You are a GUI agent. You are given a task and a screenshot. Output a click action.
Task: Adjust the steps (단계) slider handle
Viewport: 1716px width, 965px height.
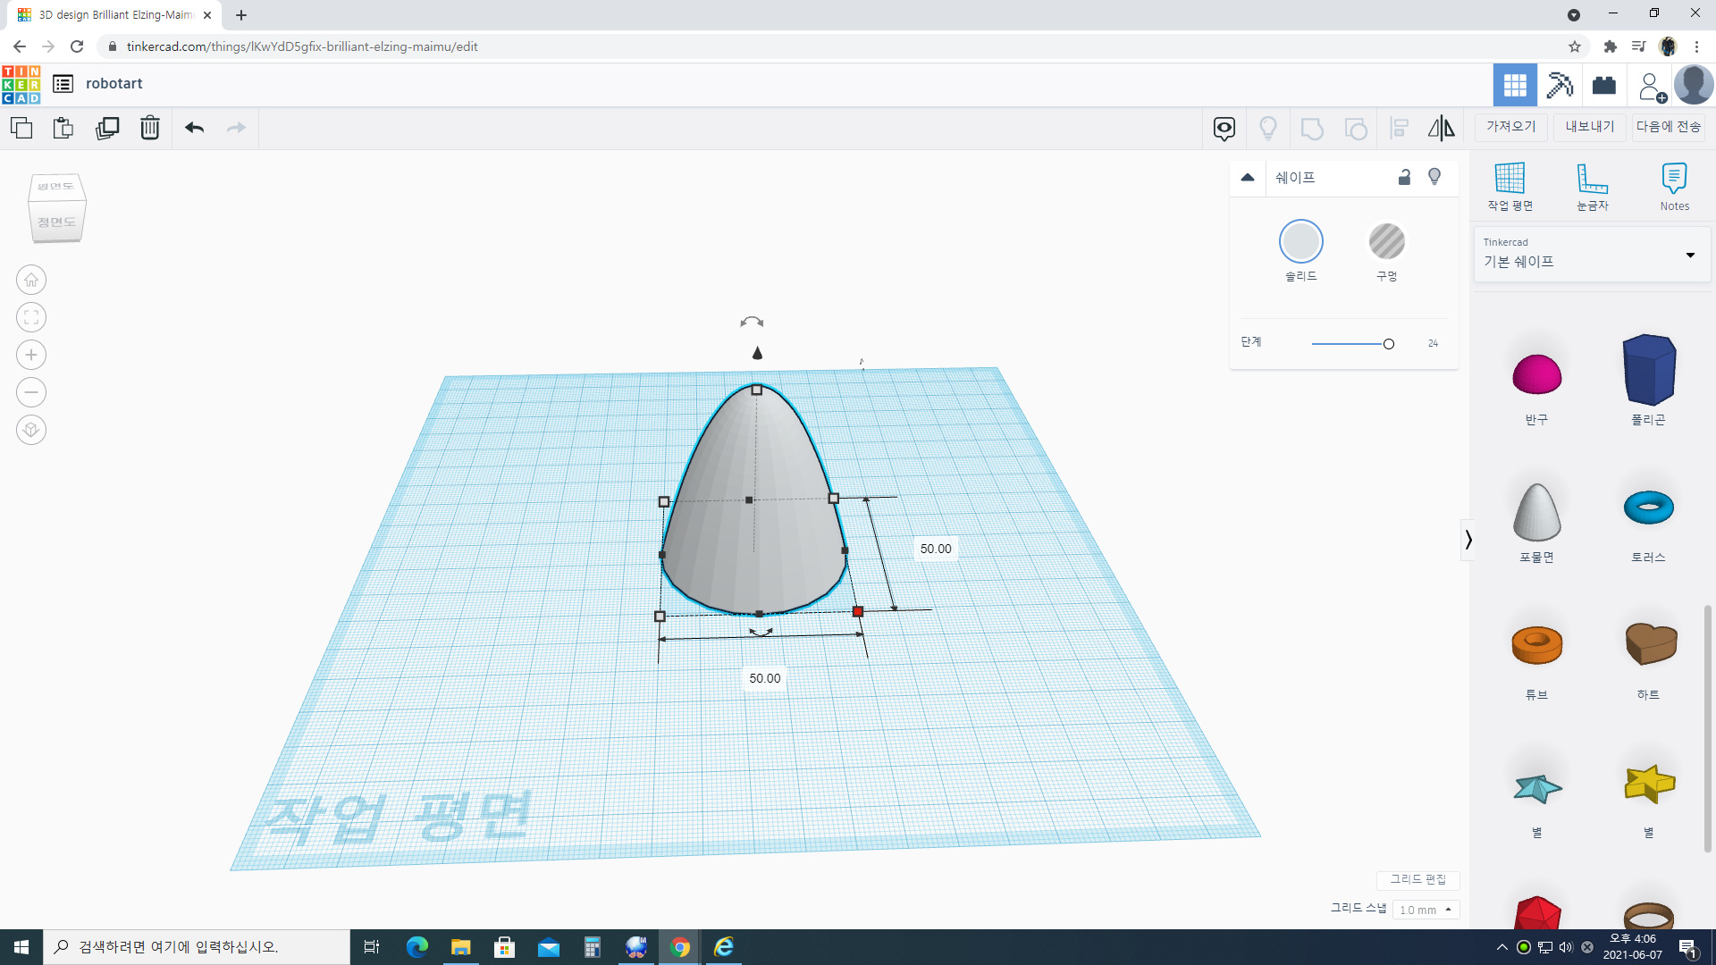click(x=1388, y=344)
